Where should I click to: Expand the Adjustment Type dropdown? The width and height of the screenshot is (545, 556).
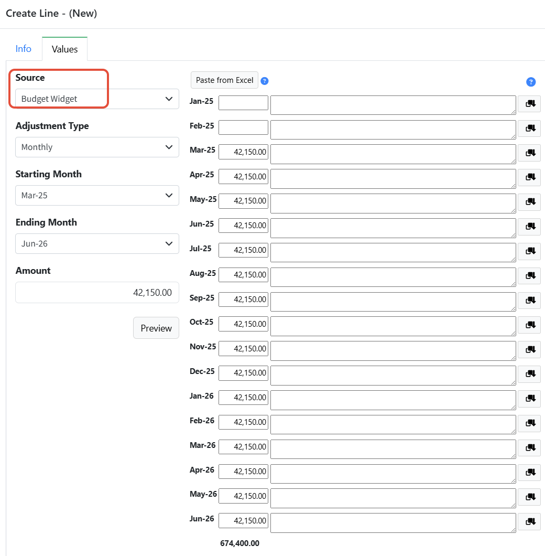pyautogui.click(x=97, y=147)
